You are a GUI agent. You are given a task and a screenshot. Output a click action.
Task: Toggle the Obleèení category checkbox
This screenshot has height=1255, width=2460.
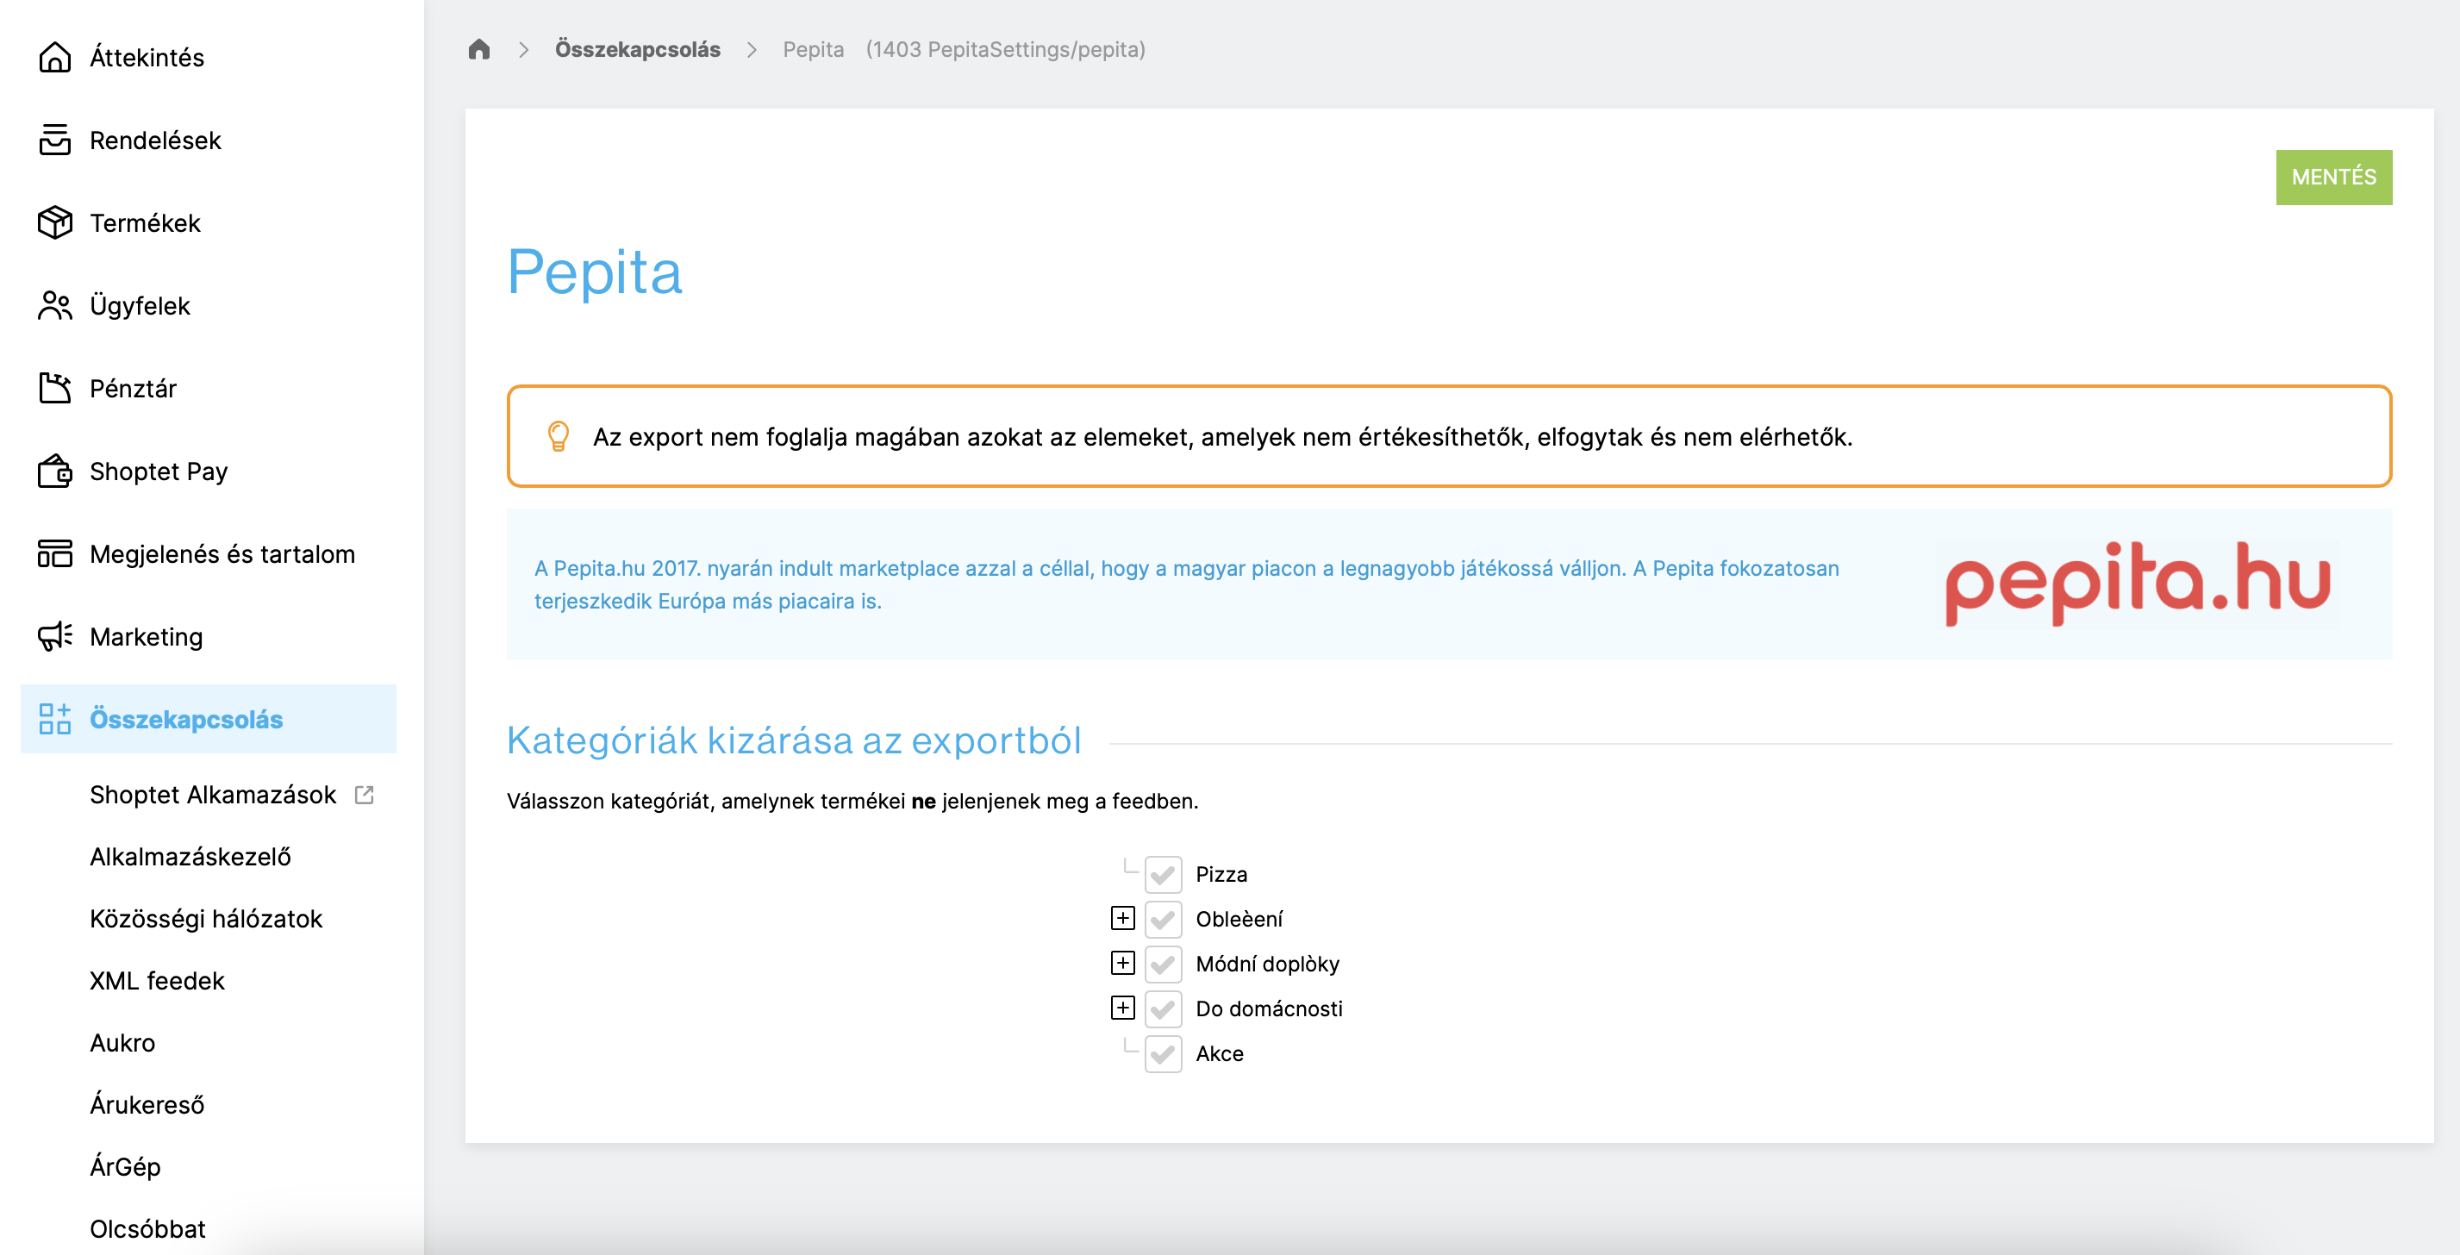[x=1162, y=919]
